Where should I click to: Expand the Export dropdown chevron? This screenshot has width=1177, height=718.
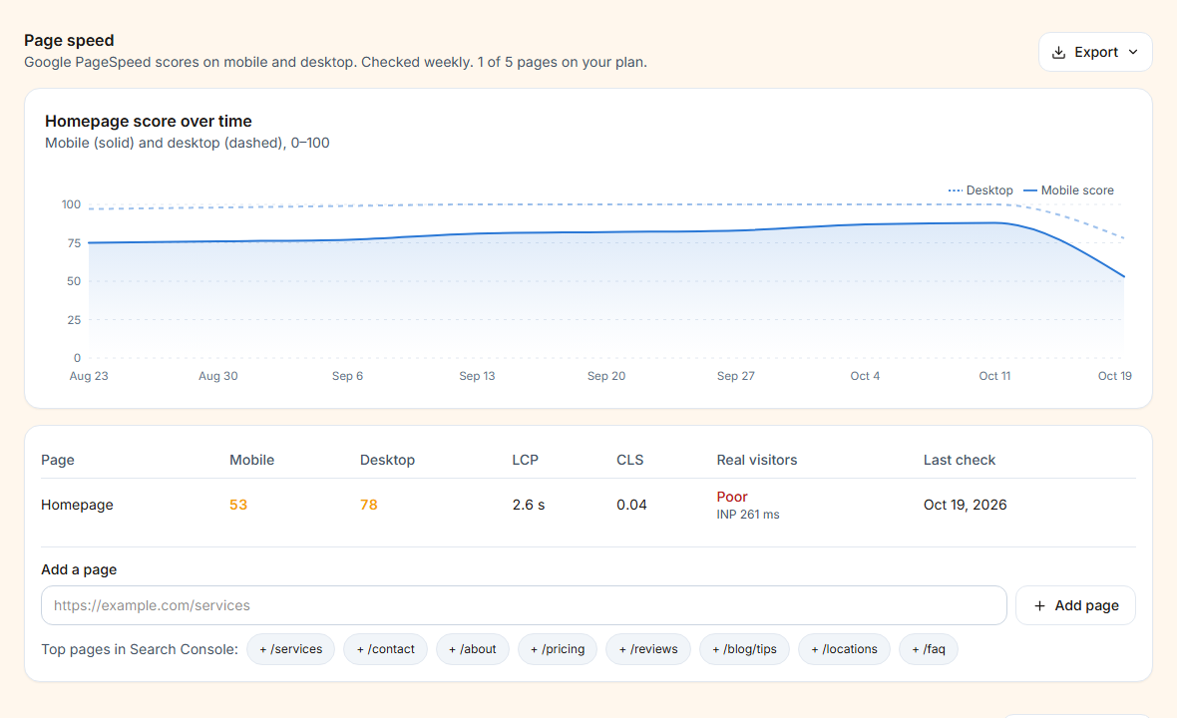(1133, 52)
